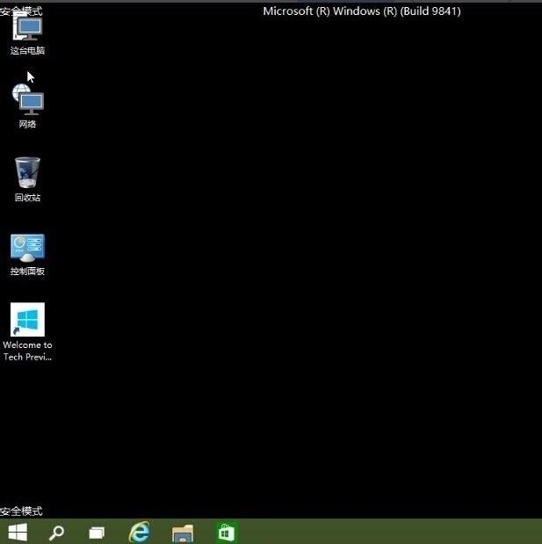Click the 这台电脑 label text
The image size is (542, 544).
pyautogui.click(x=27, y=51)
